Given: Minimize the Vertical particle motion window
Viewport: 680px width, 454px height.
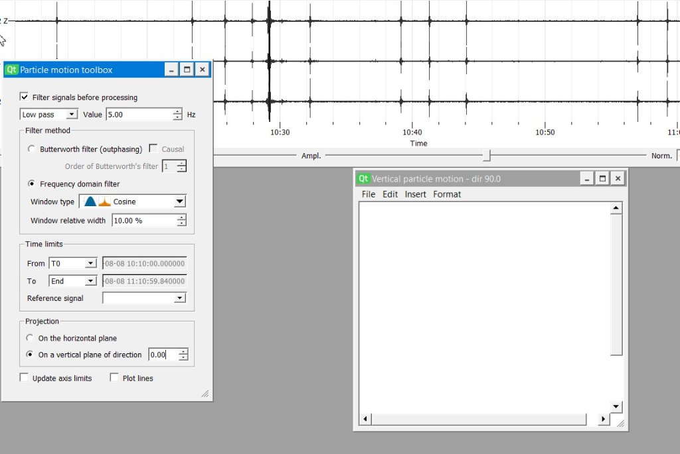Looking at the screenshot, I should [x=587, y=178].
